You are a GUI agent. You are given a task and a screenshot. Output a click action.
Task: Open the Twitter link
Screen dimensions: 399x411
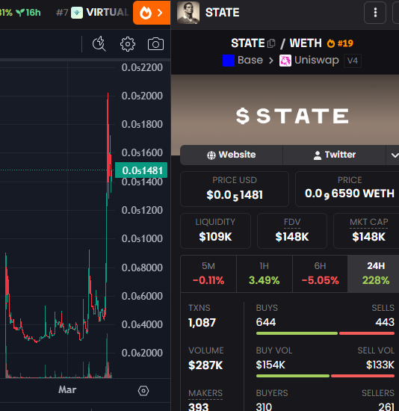[x=335, y=155]
